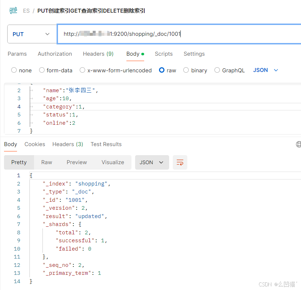Open the response JSON format dropdown

click(x=152, y=162)
